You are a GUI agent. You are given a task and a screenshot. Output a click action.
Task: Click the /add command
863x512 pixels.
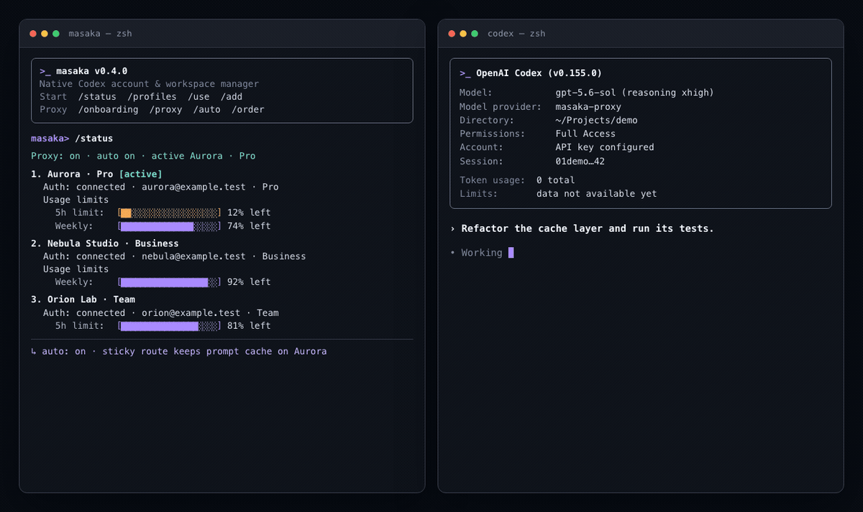[232, 97]
